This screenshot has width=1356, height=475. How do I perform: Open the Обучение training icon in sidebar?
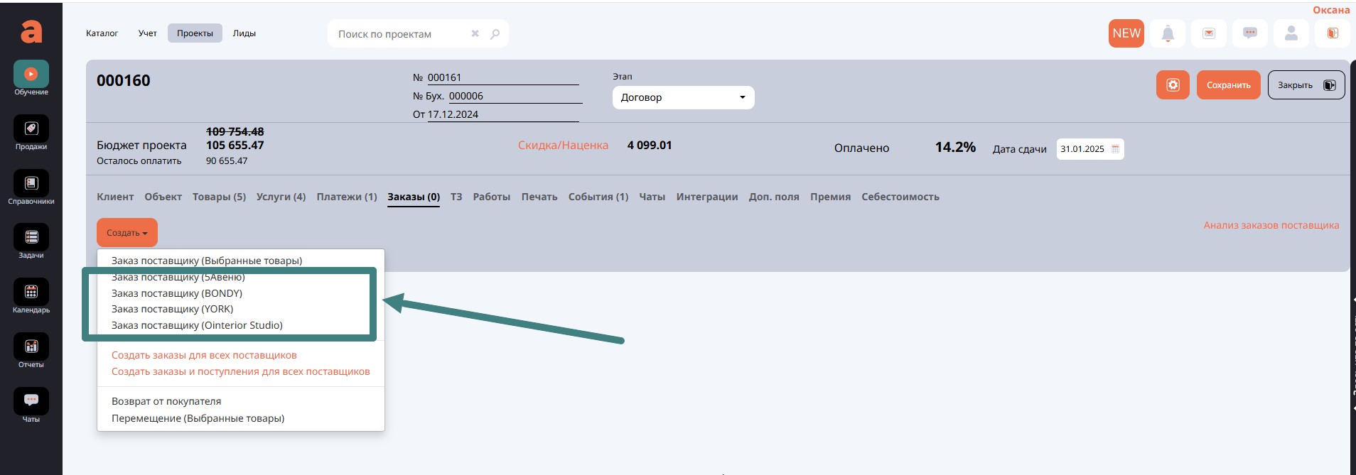click(x=31, y=75)
